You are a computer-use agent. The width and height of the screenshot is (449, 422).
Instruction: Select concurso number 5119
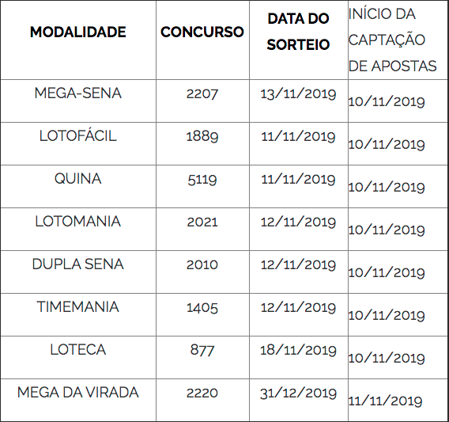202,180
